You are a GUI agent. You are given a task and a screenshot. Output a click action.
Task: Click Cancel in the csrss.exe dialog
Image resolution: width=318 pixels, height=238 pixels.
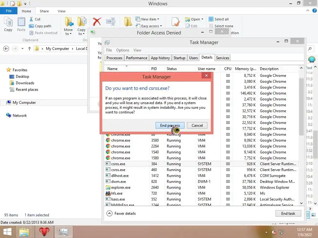(197, 125)
